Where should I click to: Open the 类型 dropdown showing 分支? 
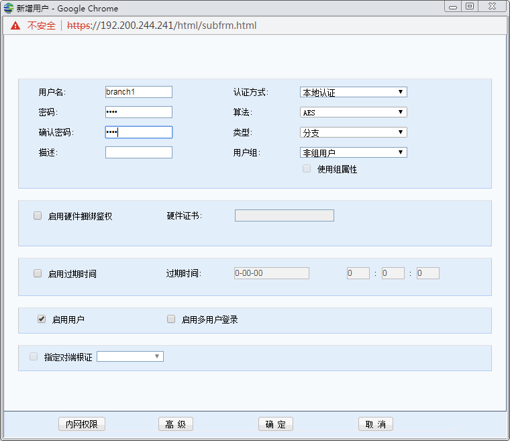click(353, 132)
